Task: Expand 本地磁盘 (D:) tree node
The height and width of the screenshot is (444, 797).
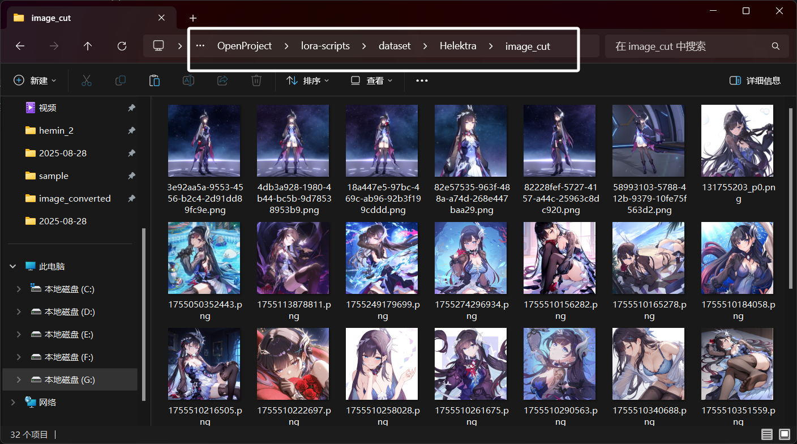Action: (x=19, y=311)
